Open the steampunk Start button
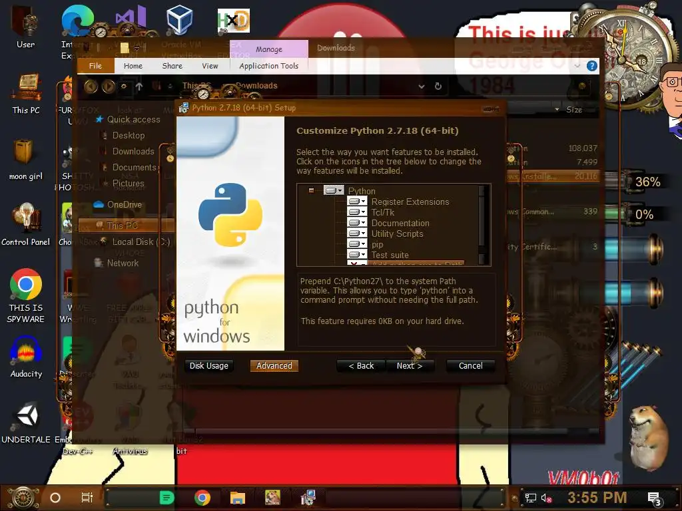Screen dimensions: 682x511 pyautogui.click(x=23, y=498)
